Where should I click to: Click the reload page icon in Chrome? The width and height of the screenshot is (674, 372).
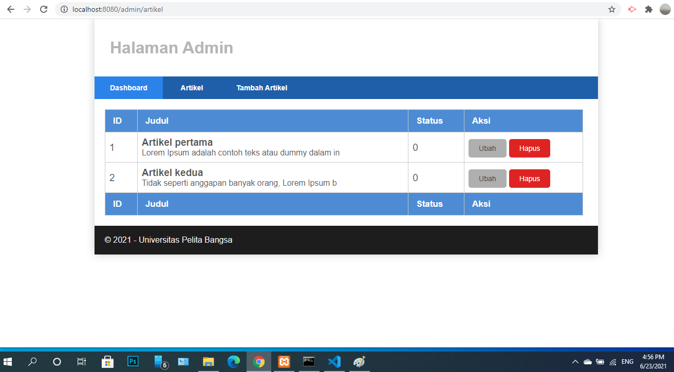(43, 9)
